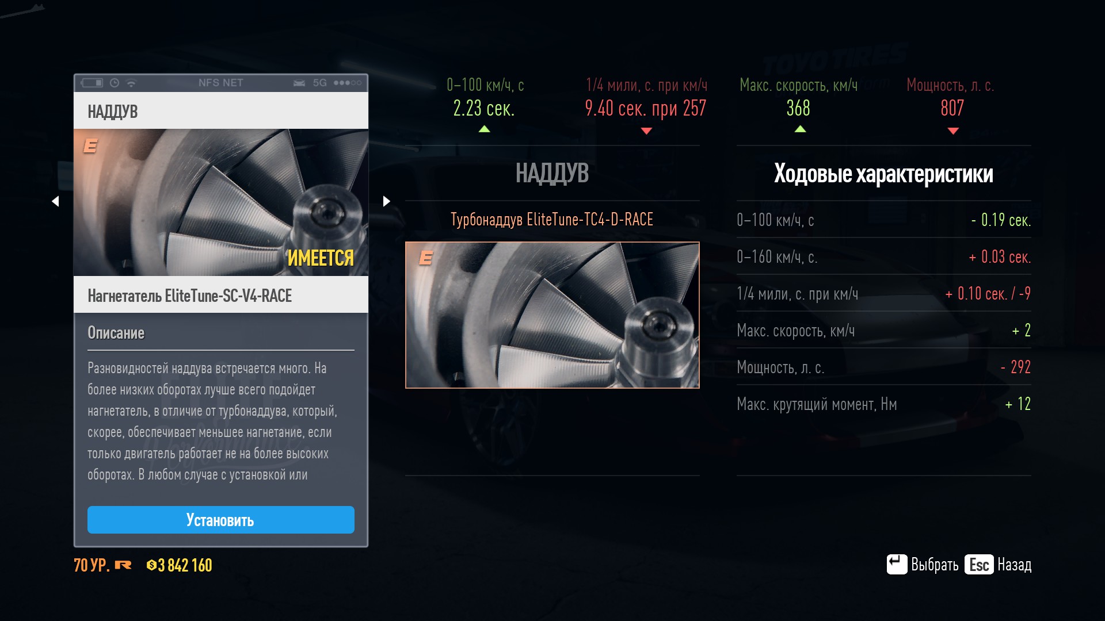Open the Ходовые характеристики heading
This screenshot has width=1105, height=621.
click(x=883, y=174)
